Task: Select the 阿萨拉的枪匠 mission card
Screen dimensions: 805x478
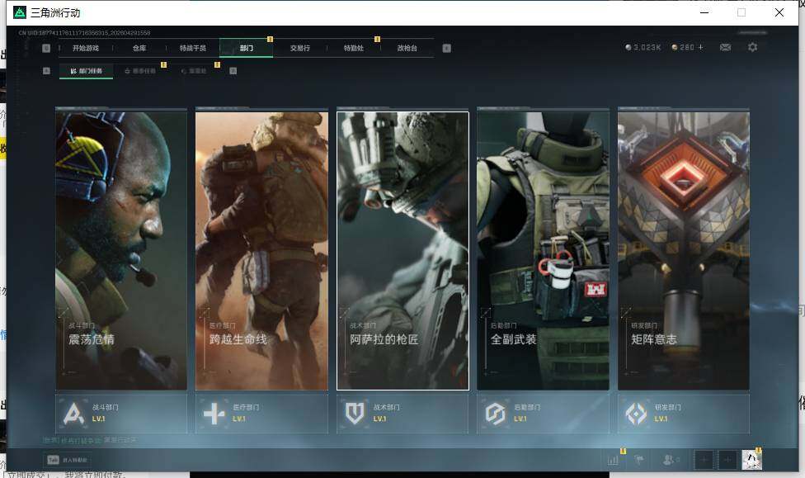Action: 402,250
